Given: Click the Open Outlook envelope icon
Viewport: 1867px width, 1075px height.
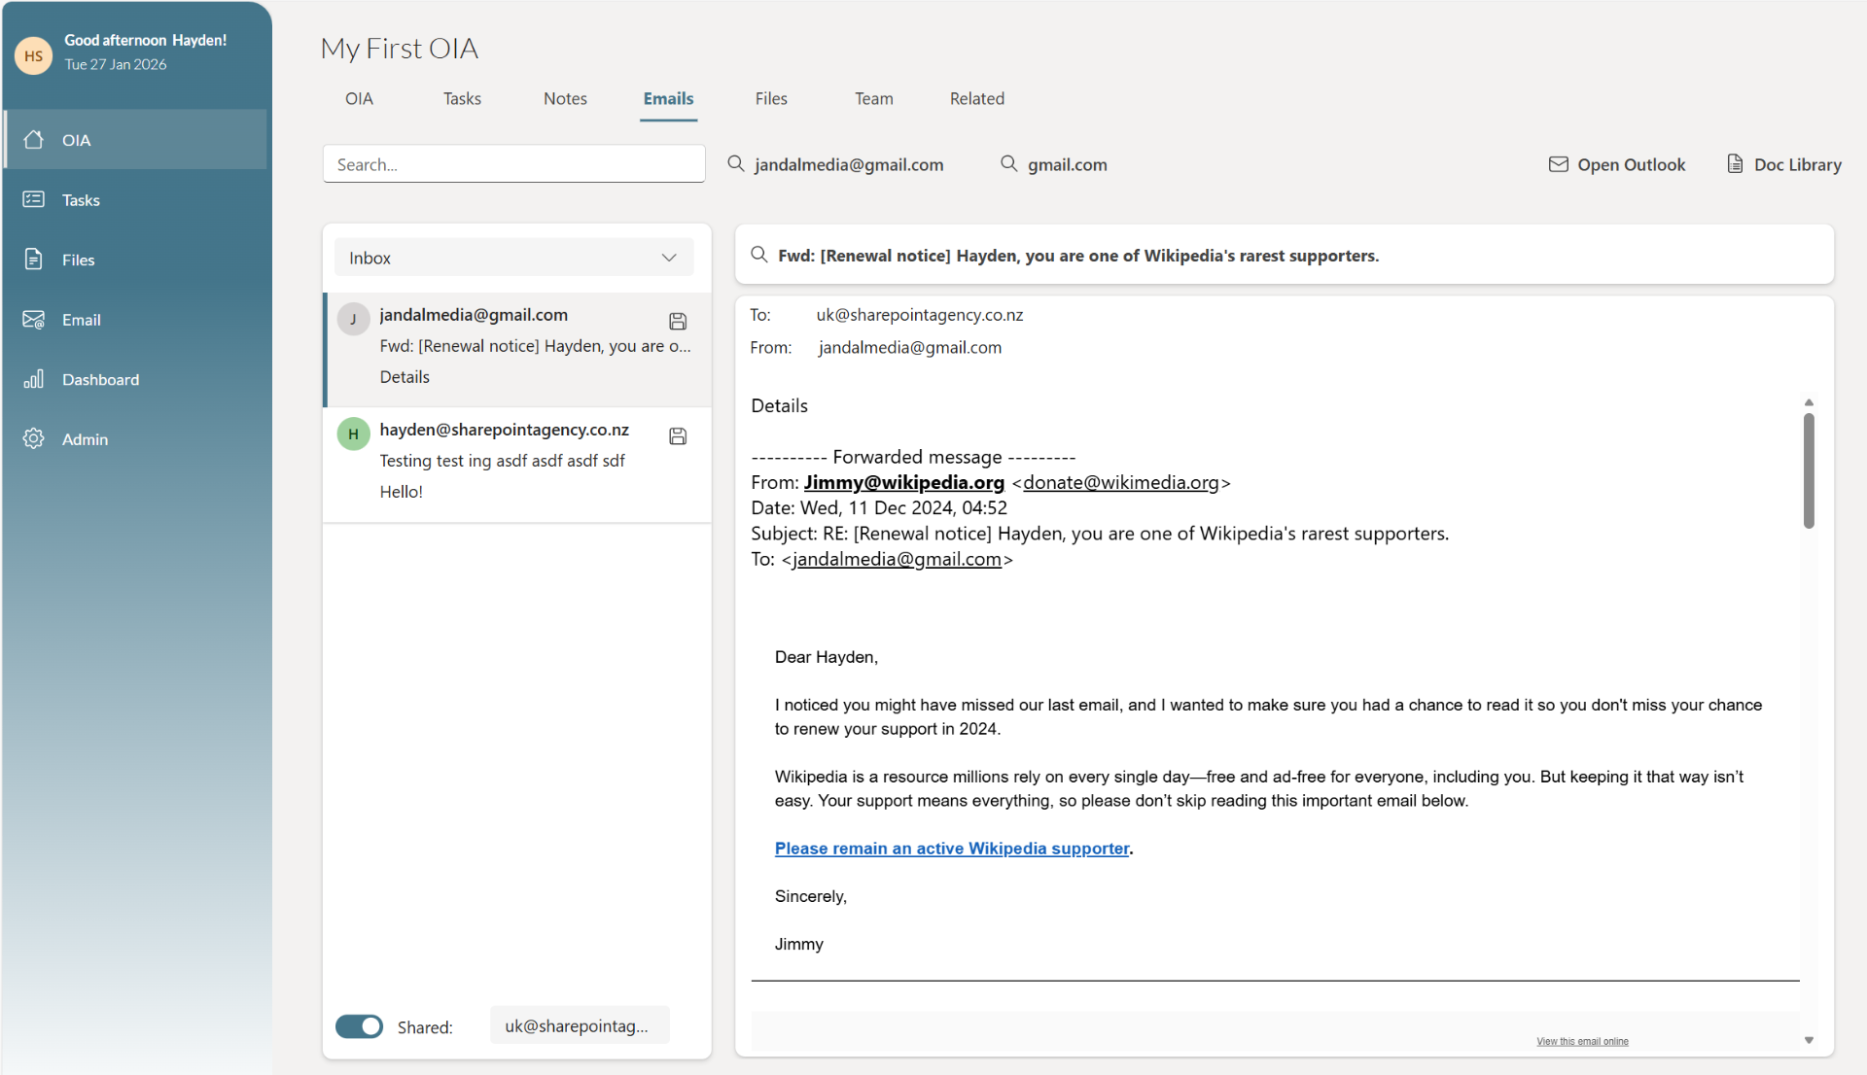Looking at the screenshot, I should tap(1559, 164).
